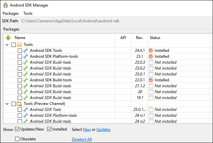Image resolution: width=213 pixels, height=143 pixels.
Task: Check the Android SDK Build-tools 23.0.2 checkbox
Action: [20, 68]
